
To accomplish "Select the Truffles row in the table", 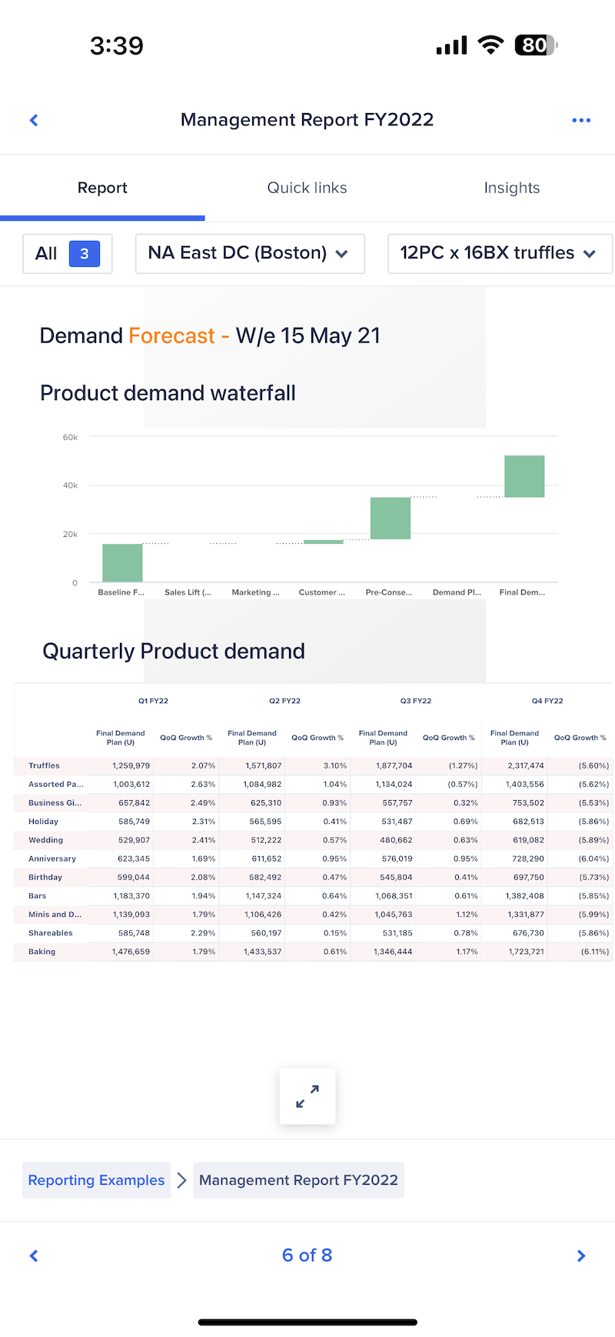I will tap(44, 765).
